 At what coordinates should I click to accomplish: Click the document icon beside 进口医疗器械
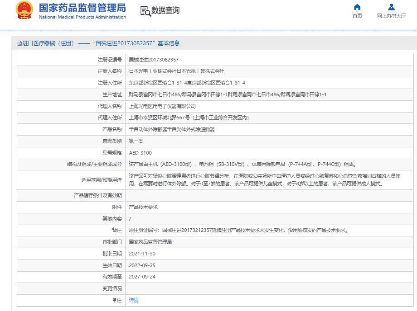point(19,43)
